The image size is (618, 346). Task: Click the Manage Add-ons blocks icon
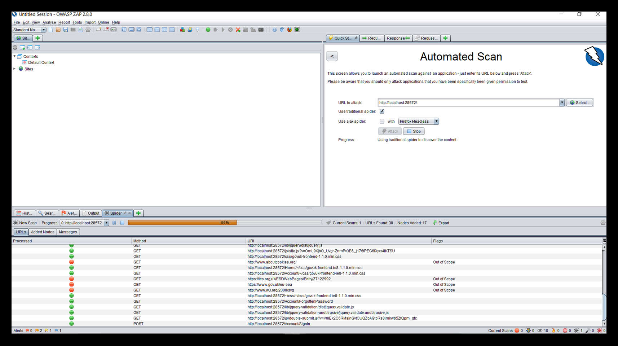click(x=182, y=30)
